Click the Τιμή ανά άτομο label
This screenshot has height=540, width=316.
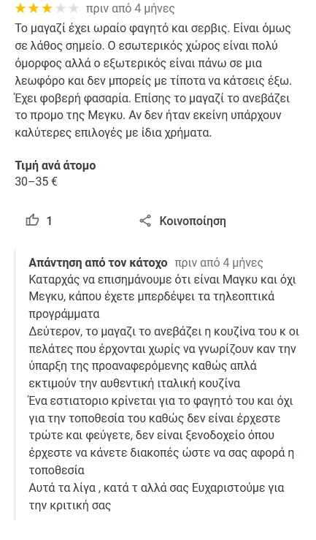click(55, 166)
